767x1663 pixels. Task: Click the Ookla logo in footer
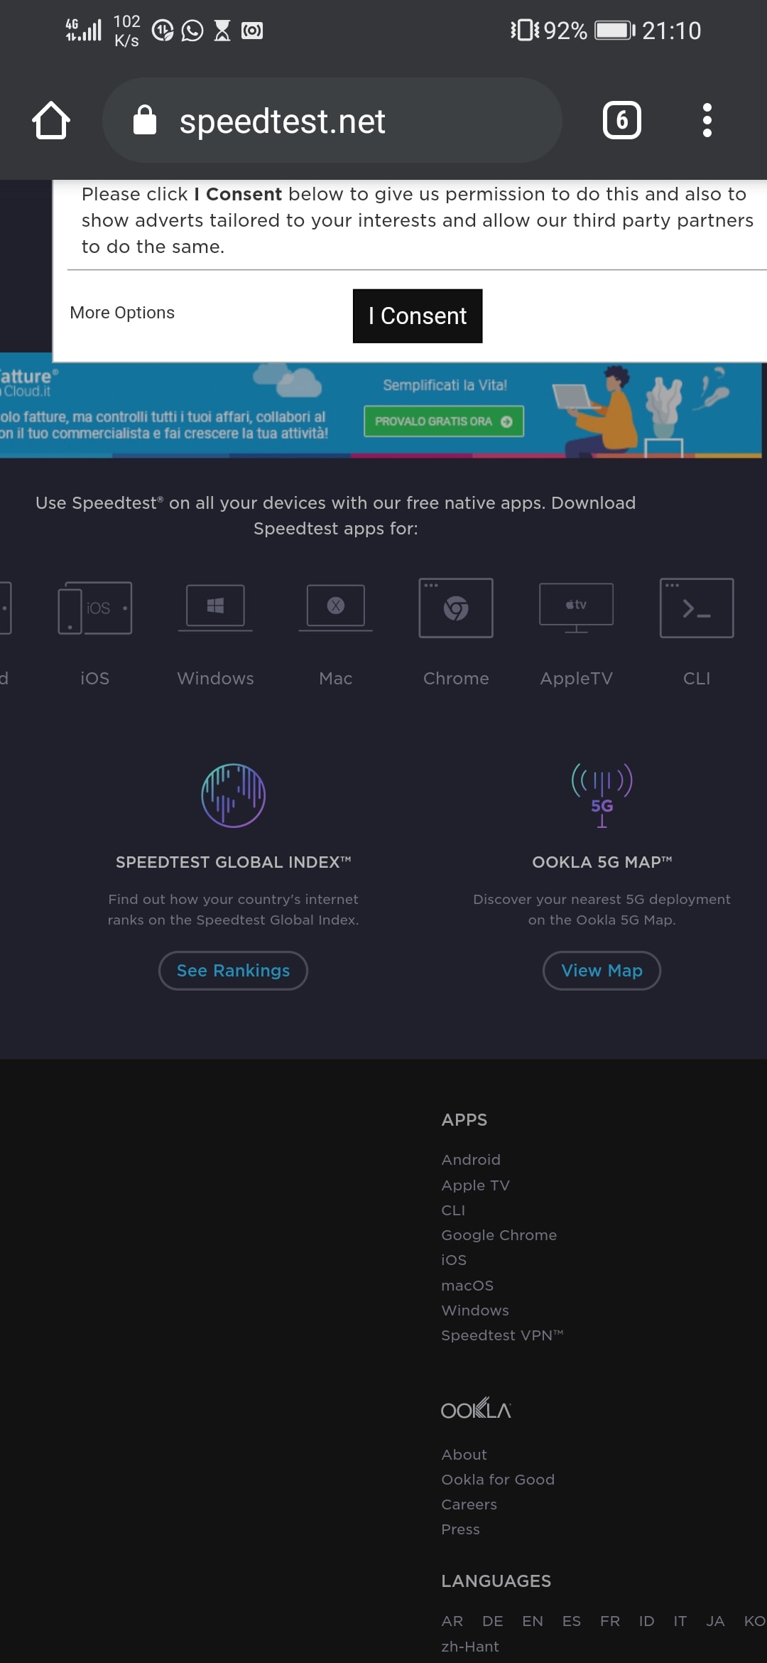click(x=476, y=1409)
